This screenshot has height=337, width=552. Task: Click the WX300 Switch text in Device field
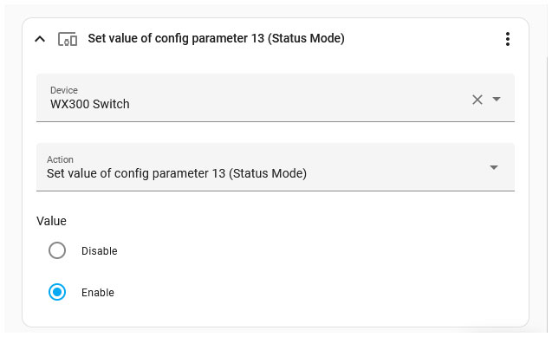coord(90,104)
